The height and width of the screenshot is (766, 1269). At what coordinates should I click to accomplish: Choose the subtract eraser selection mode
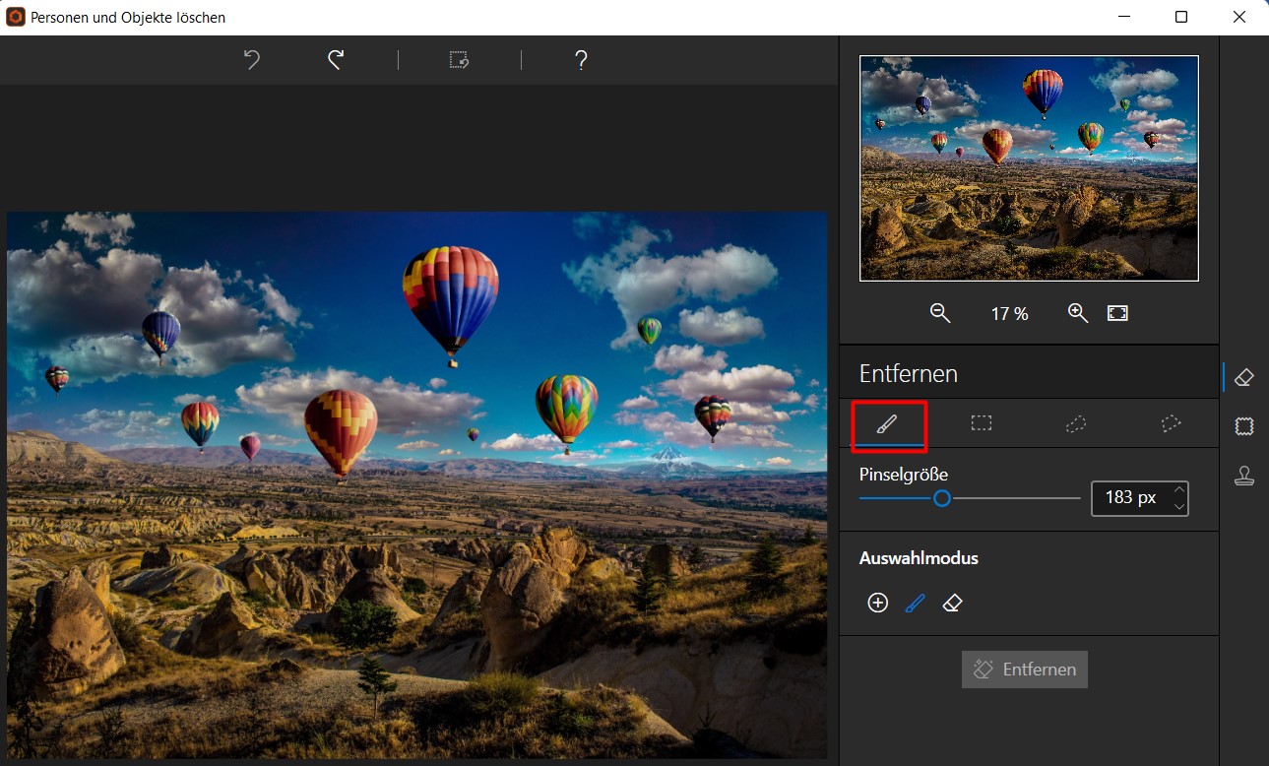pyautogui.click(x=951, y=603)
